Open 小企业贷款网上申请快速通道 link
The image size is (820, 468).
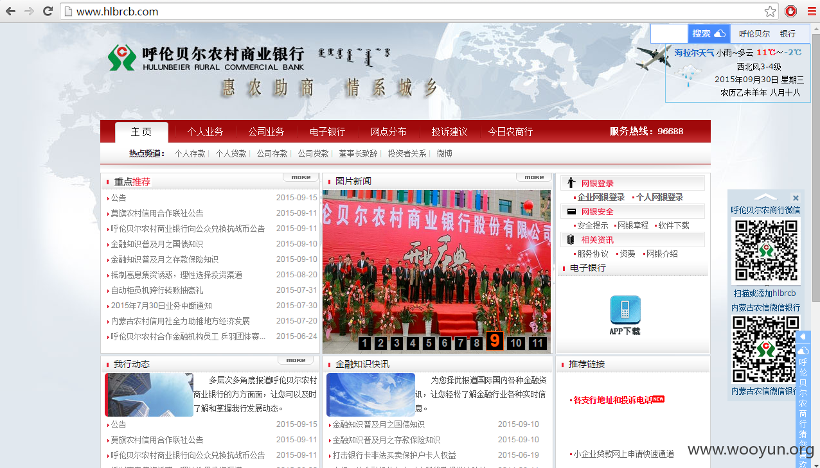(623, 454)
